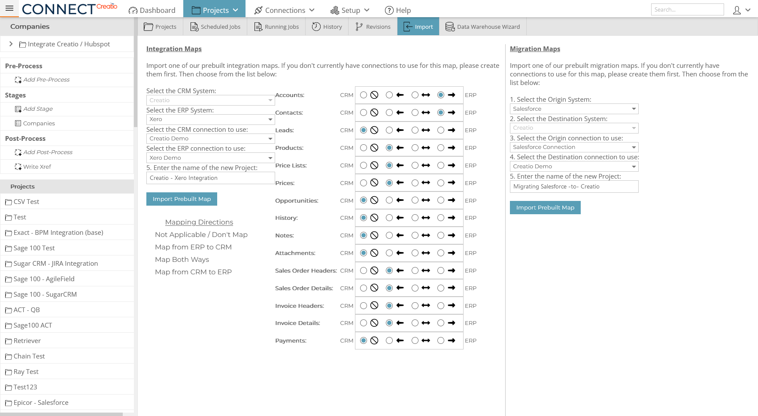This screenshot has width=758, height=416.
Task: Select 'Map from CRM to ERP' for Accounts
Action: [x=440, y=95]
